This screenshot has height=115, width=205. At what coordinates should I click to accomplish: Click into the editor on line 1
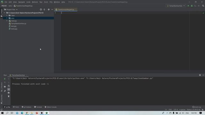coord(125,13)
